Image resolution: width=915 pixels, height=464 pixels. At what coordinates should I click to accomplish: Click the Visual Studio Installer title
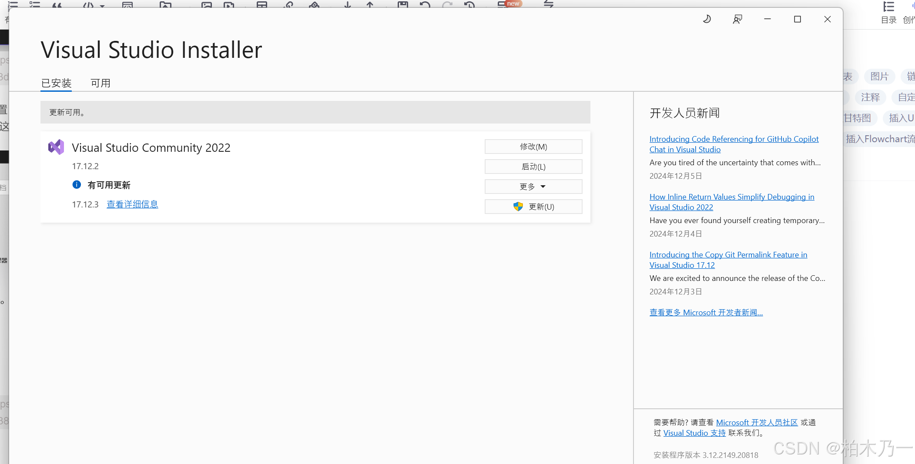coord(151,50)
